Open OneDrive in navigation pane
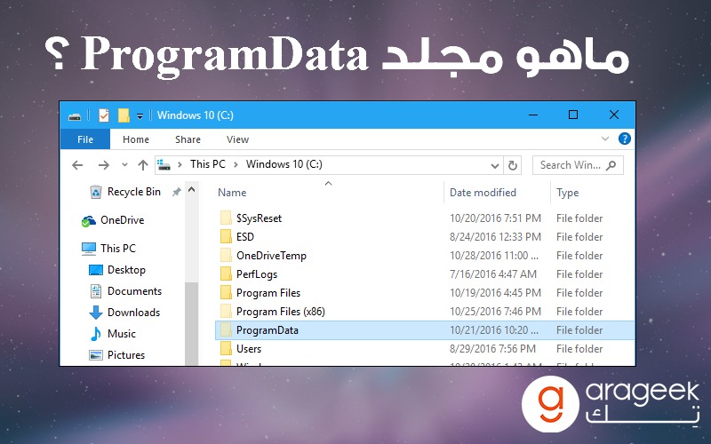The width and height of the screenshot is (711, 444). pos(113,220)
